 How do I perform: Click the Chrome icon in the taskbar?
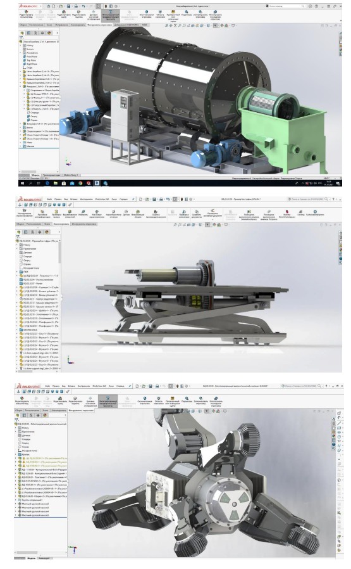point(80,183)
